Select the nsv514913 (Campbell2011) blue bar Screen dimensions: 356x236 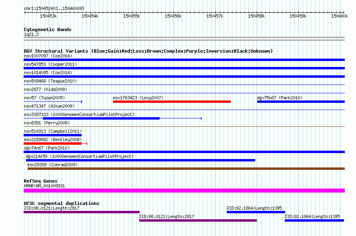[52, 135]
